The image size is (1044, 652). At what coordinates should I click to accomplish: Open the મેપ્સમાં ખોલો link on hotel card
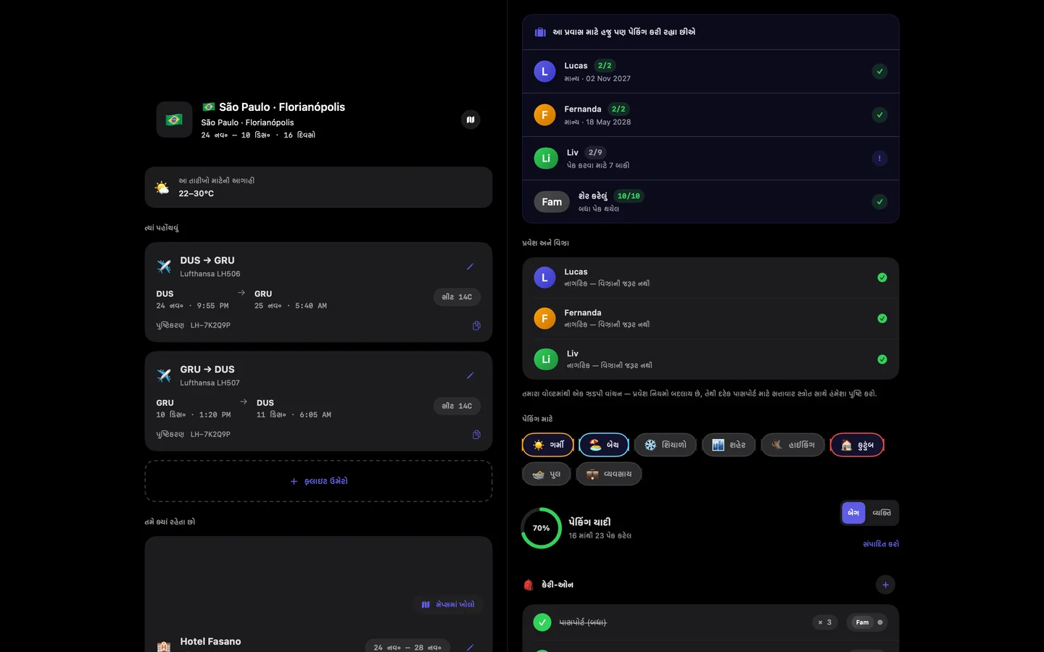point(448,604)
